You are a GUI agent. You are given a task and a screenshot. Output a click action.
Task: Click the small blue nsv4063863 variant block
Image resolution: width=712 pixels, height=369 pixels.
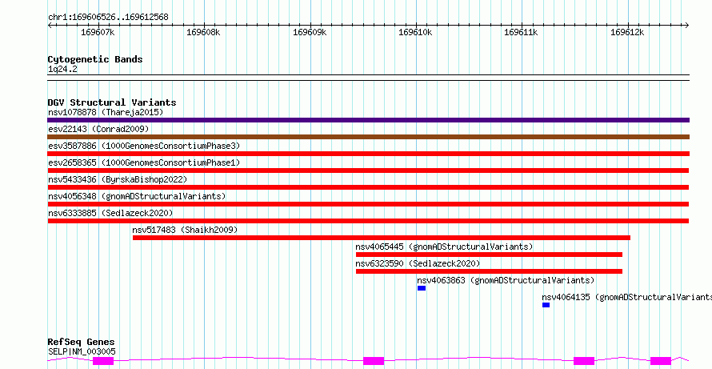[x=422, y=288]
